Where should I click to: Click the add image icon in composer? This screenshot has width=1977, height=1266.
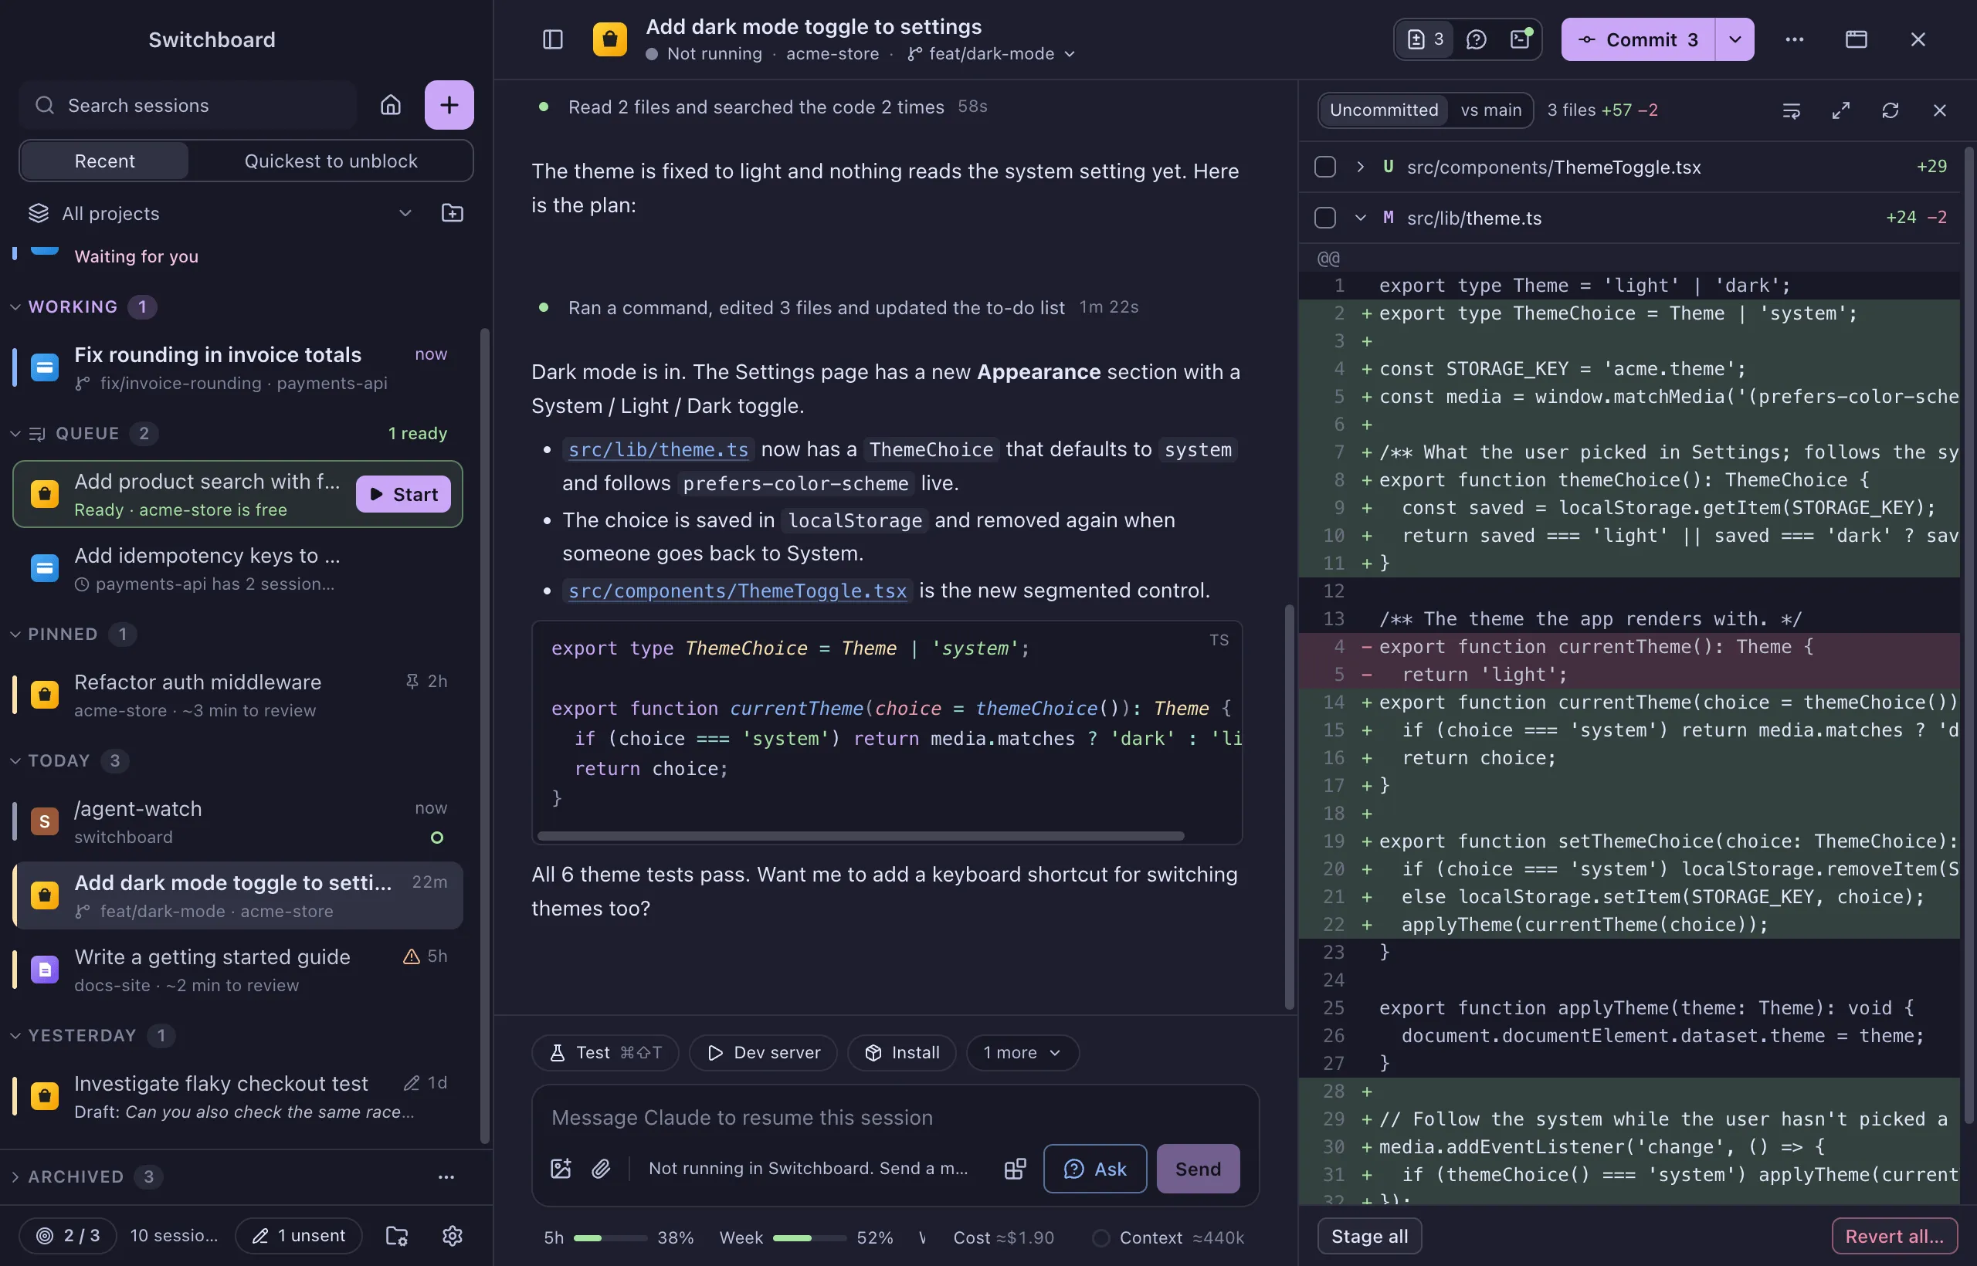click(x=561, y=1169)
